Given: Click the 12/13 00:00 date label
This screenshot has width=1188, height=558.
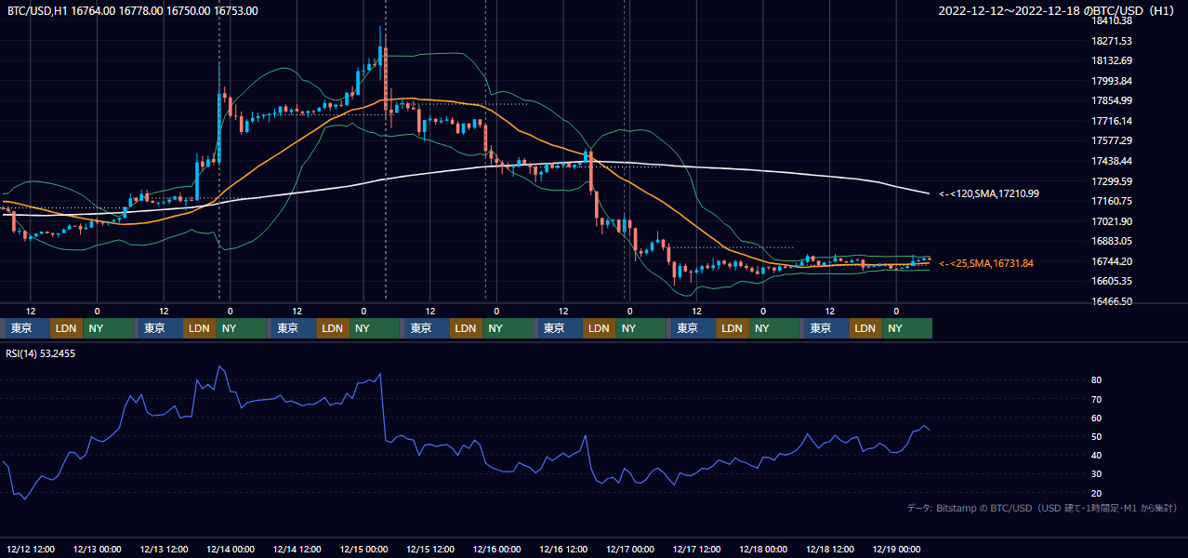Looking at the screenshot, I should tap(97, 550).
